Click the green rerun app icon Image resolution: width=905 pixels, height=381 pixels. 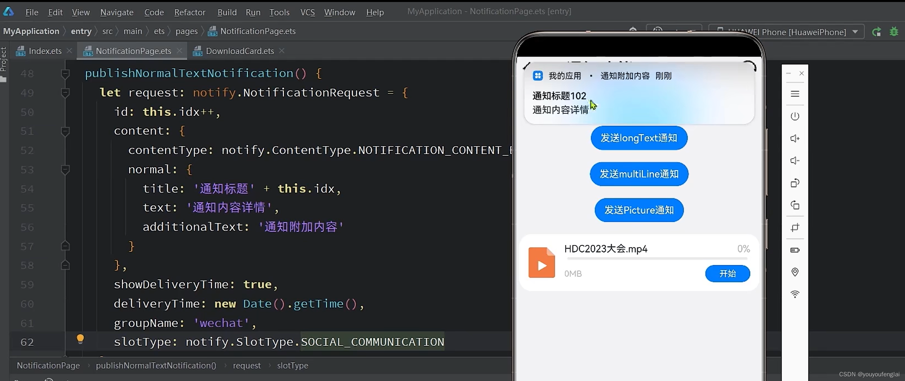(x=876, y=32)
